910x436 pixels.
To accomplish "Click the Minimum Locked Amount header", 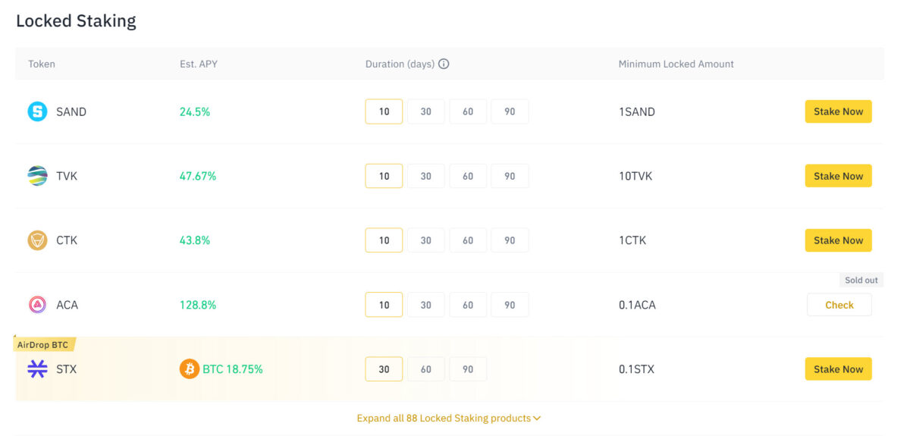I will [x=676, y=64].
